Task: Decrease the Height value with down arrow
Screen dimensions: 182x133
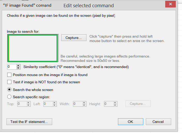Action: [115, 105]
